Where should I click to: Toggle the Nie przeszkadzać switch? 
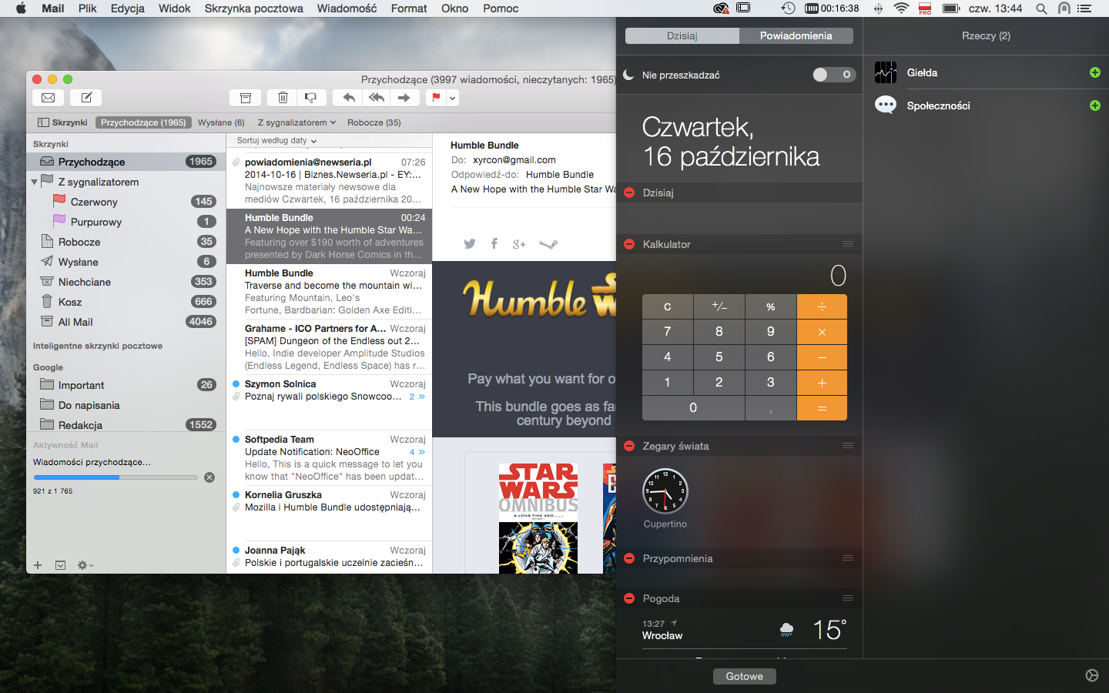[x=834, y=75]
